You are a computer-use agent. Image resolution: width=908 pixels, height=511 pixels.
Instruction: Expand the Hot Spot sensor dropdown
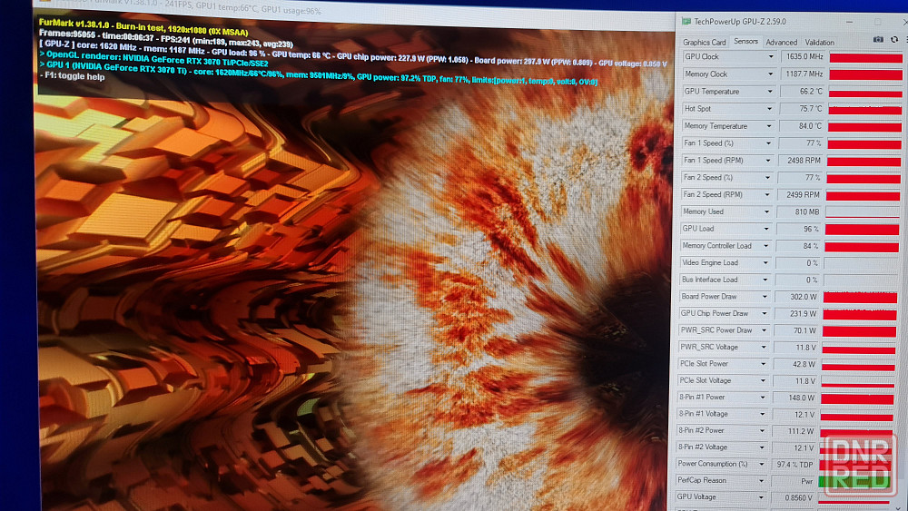click(x=770, y=109)
